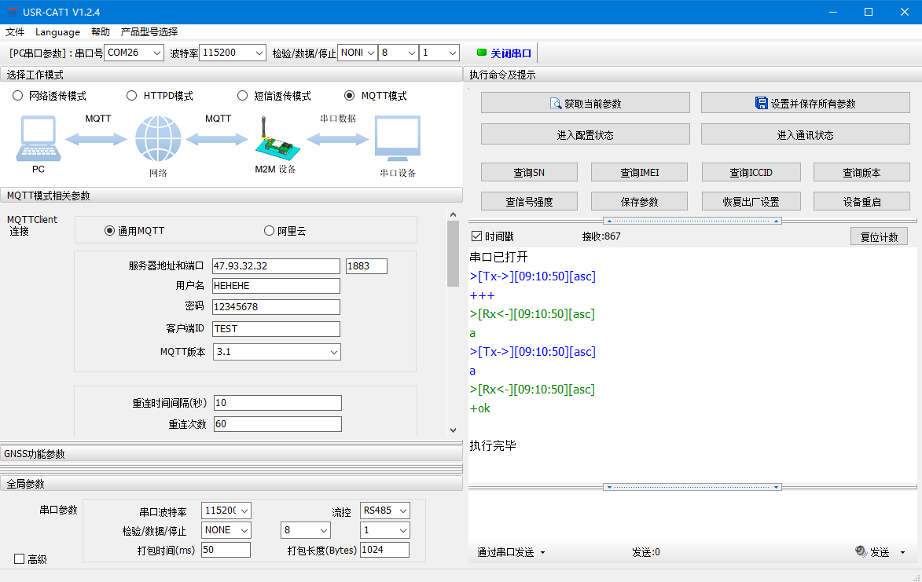Click the 设备重启 button
Screen dimensions: 922x582
pyautogui.click(x=861, y=202)
